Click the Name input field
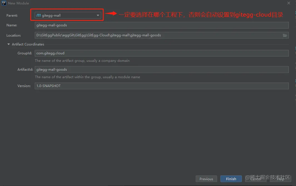This screenshot has width=296, height=186. point(161,25)
